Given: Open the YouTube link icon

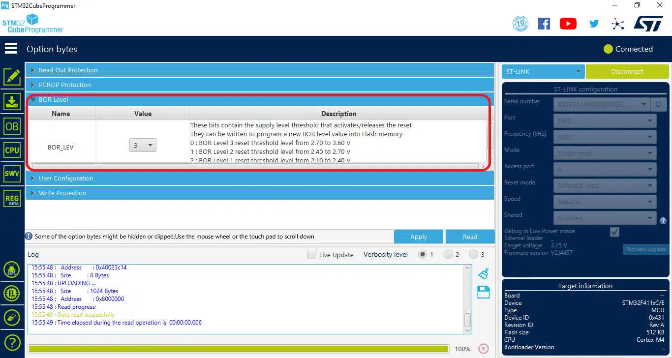Looking at the screenshot, I should click(x=568, y=24).
